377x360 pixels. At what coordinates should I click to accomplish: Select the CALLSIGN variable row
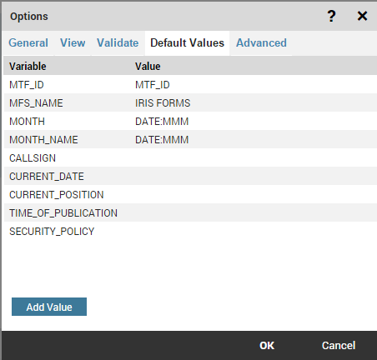pyautogui.click(x=190, y=157)
